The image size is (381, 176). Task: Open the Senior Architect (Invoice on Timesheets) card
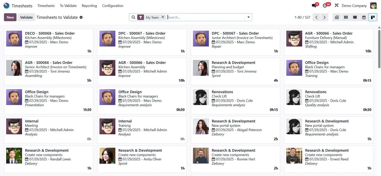[x=49, y=71]
